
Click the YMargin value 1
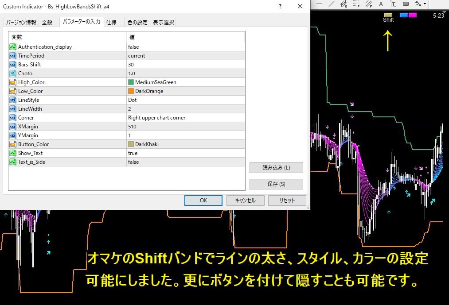pos(129,135)
